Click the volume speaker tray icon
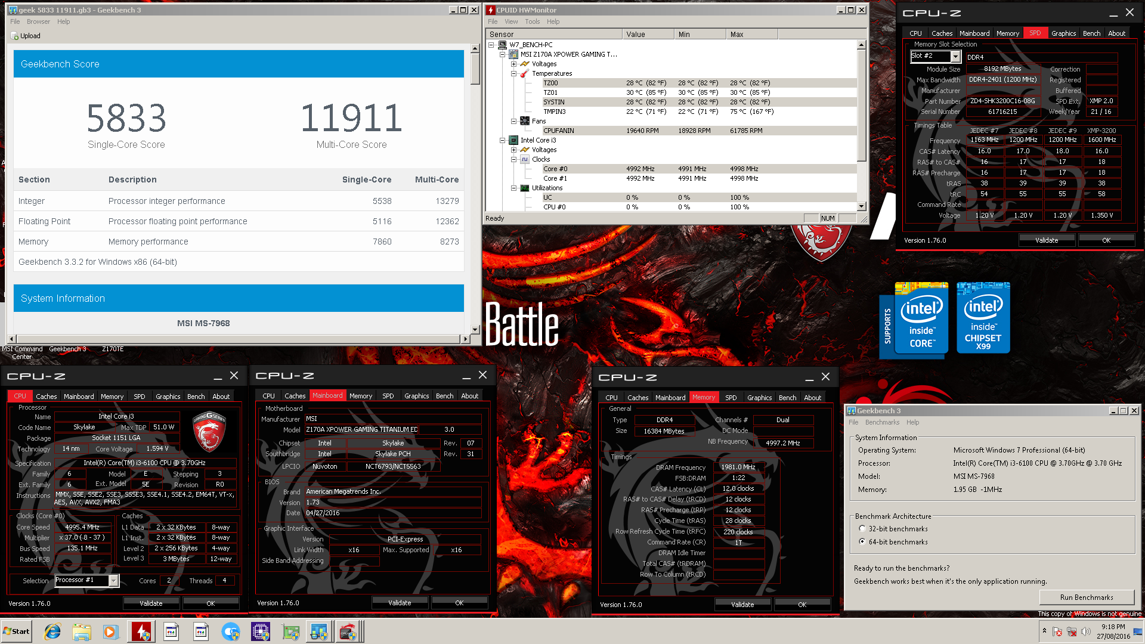The width and height of the screenshot is (1145, 644). point(1086,631)
